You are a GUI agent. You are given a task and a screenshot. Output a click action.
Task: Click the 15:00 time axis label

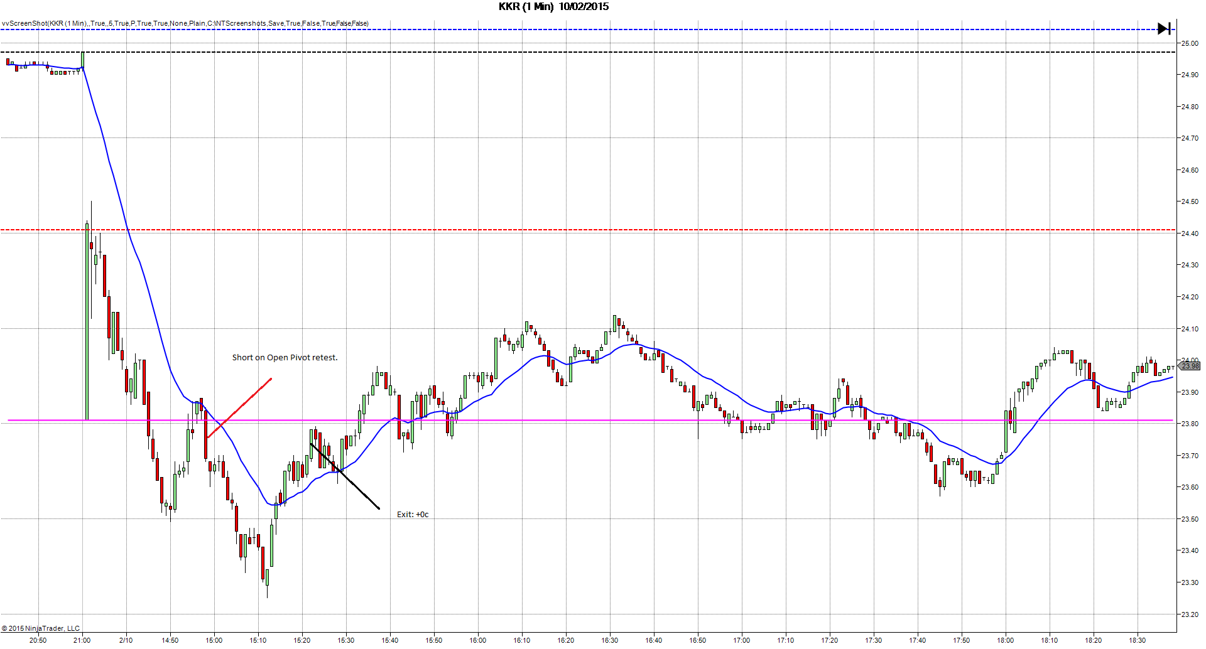(x=214, y=640)
